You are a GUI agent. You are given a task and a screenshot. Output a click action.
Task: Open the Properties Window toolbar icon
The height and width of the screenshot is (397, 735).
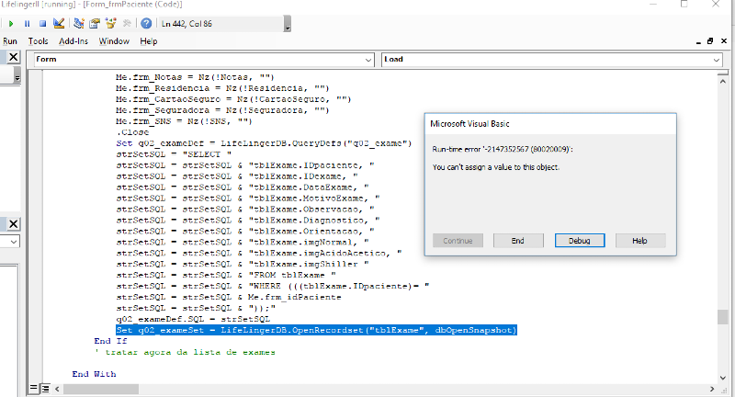(x=94, y=23)
